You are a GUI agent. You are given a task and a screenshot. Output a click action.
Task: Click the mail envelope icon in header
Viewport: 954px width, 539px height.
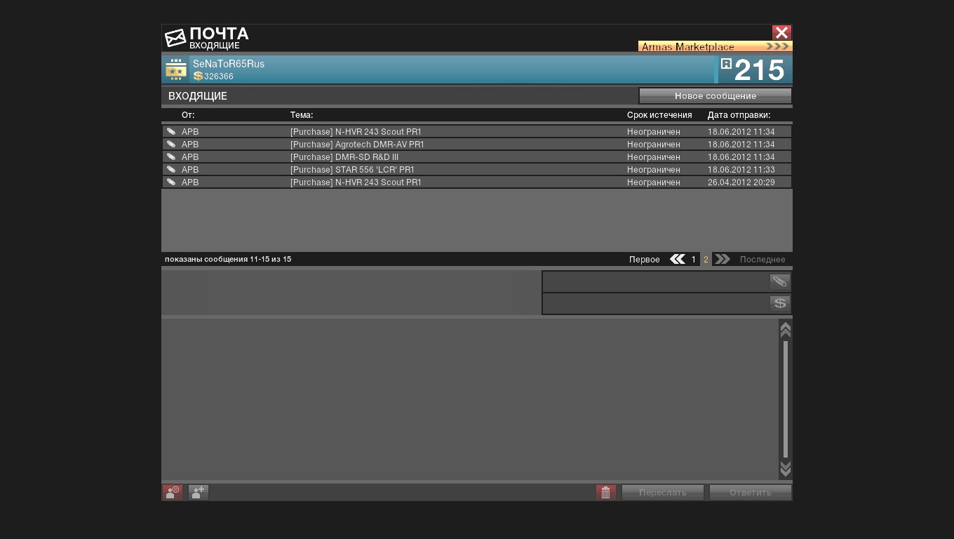175,38
